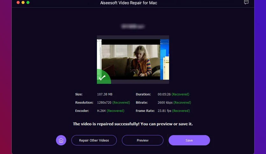
Task: Save the repaired video
Action: point(189,140)
